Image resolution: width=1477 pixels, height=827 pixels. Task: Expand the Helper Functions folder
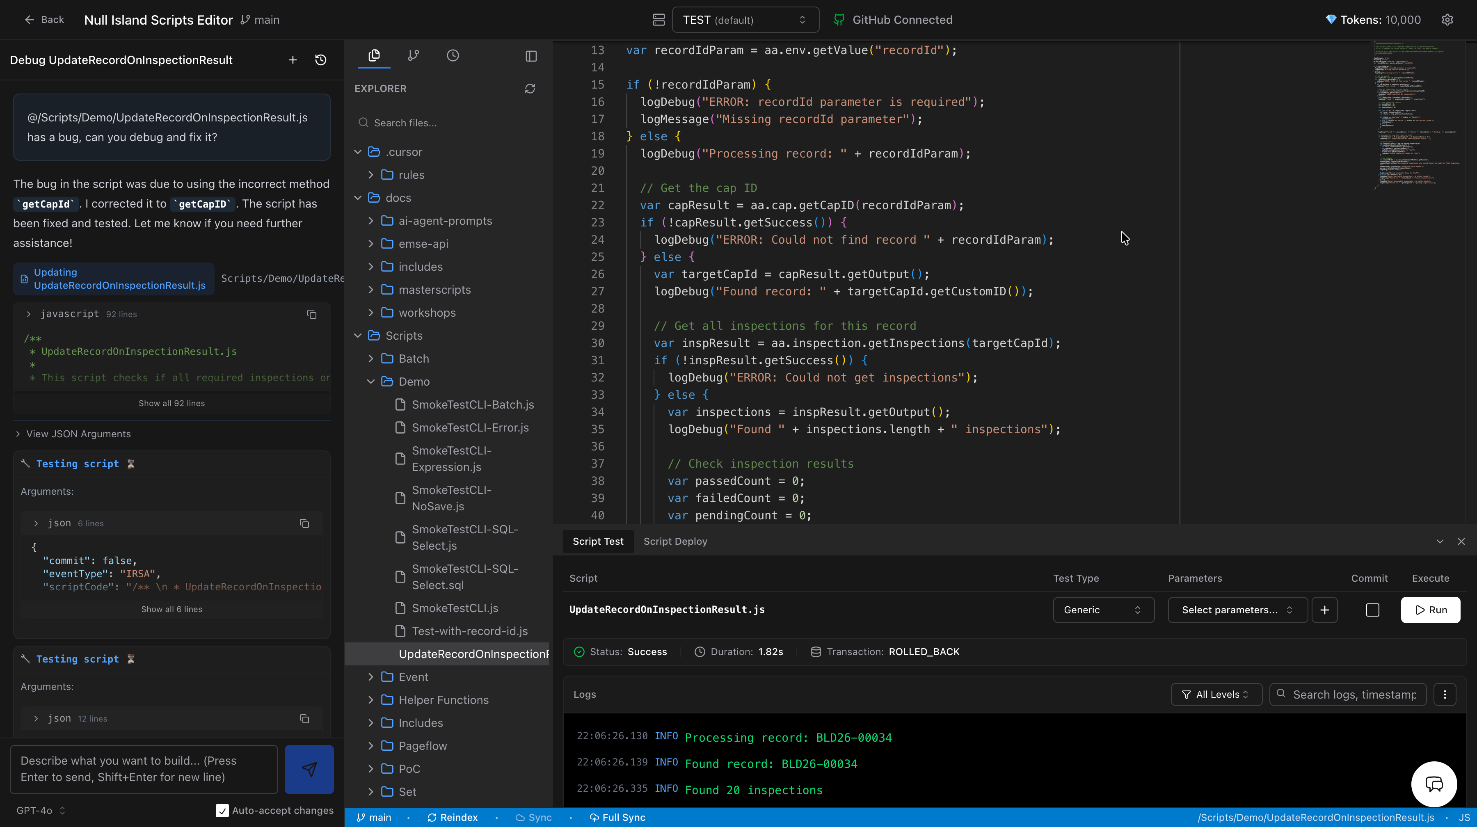(443, 700)
